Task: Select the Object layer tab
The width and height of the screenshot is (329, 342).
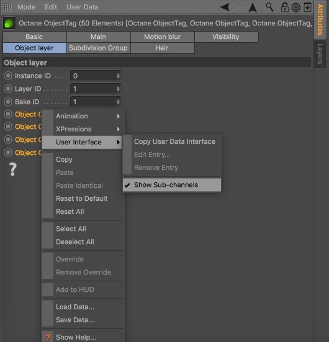Action: point(35,48)
